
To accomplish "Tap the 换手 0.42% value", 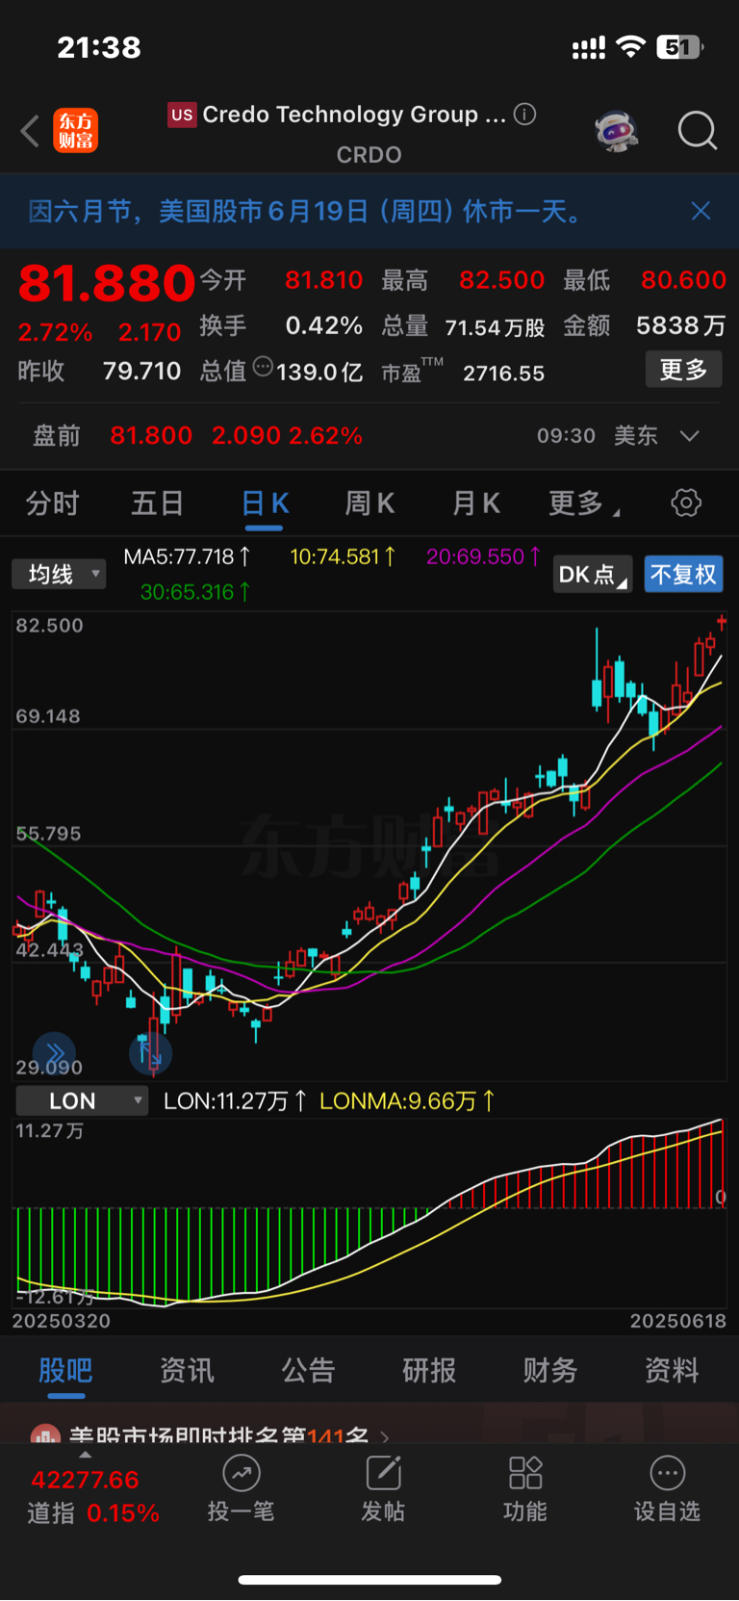I will click(x=323, y=325).
